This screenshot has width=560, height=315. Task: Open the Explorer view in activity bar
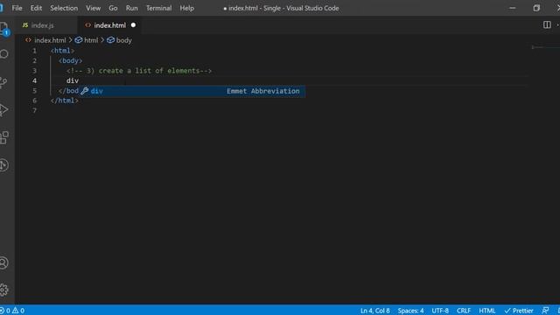coord(3,28)
